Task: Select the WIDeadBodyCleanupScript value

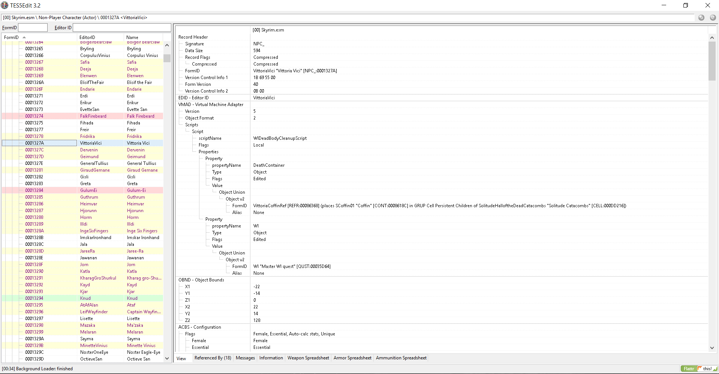Action: [280, 138]
